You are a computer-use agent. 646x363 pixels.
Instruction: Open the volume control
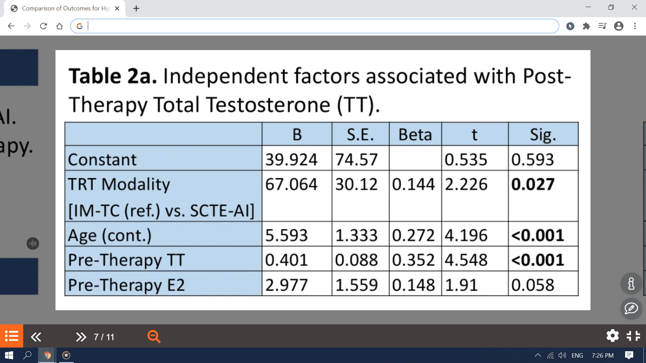[562, 355]
